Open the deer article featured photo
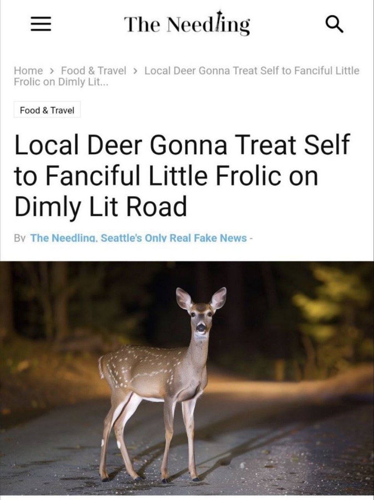 point(187,378)
